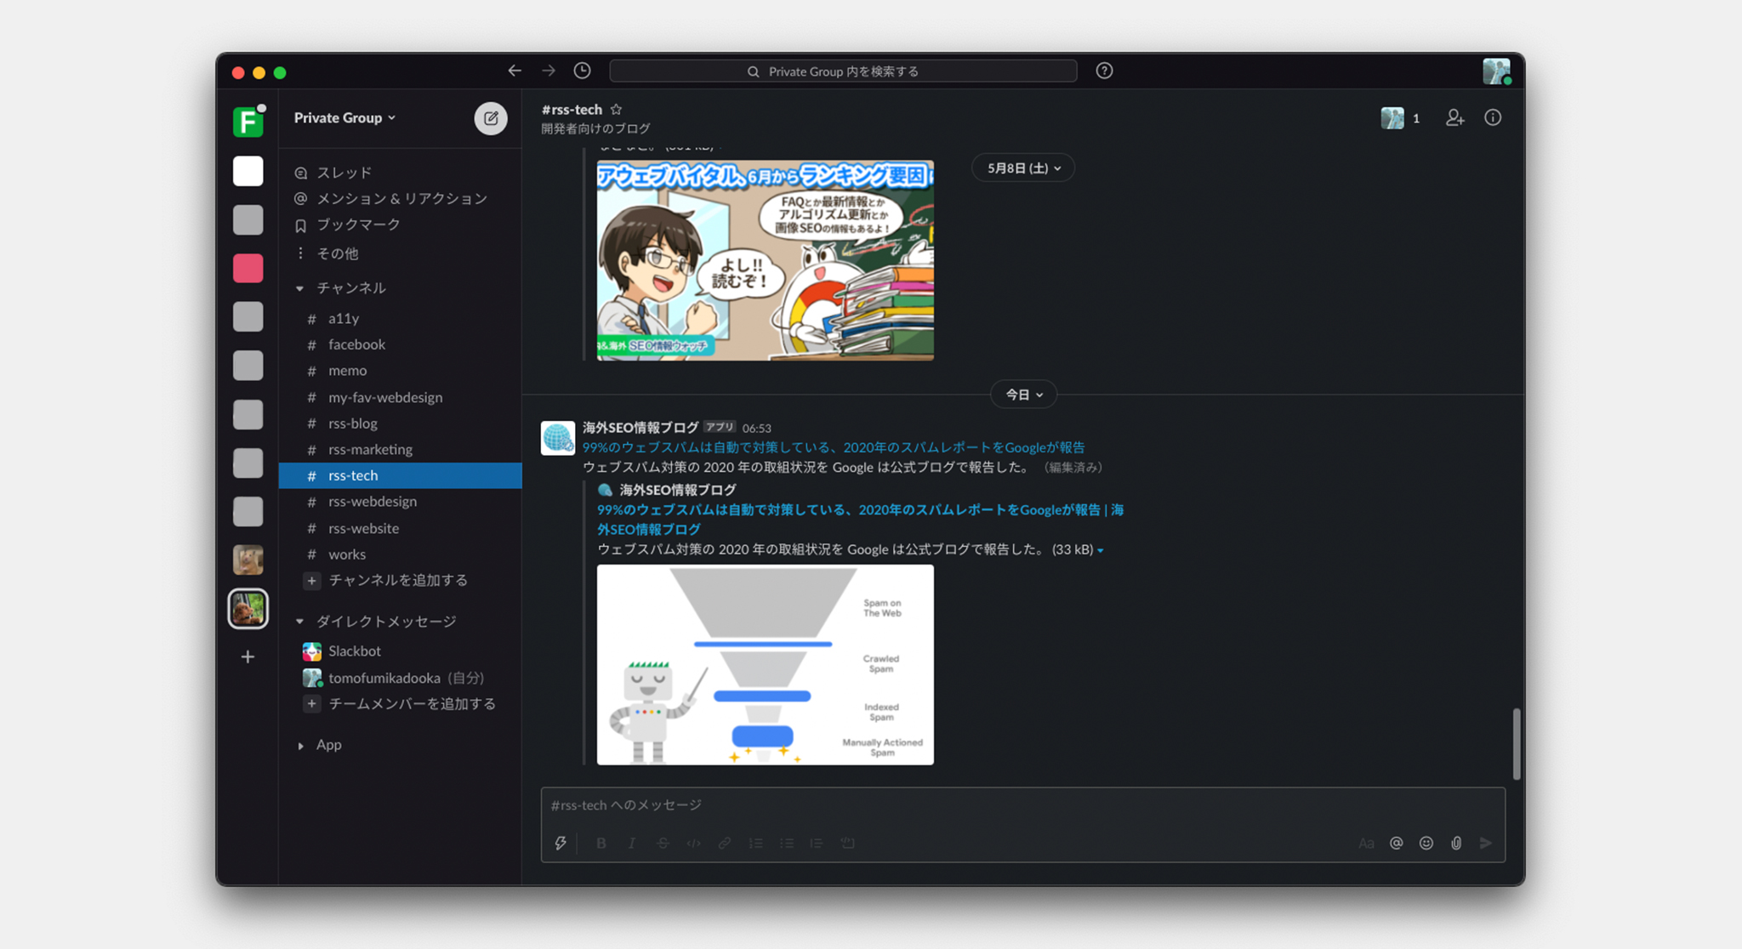Open the 5月8日(土) date dropdown
This screenshot has height=949, width=1742.
(1023, 168)
